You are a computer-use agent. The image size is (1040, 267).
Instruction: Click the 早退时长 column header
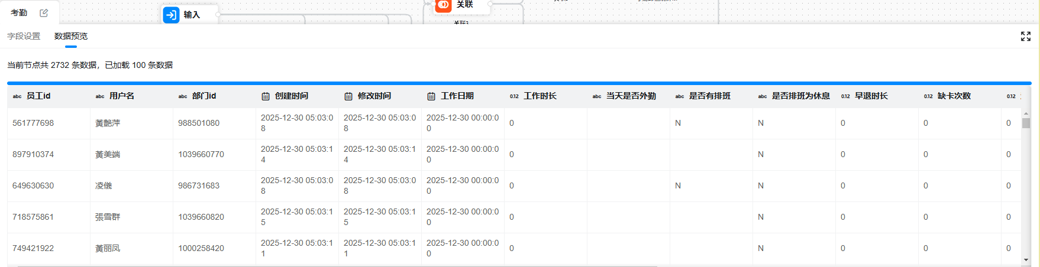pyautogui.click(x=877, y=96)
